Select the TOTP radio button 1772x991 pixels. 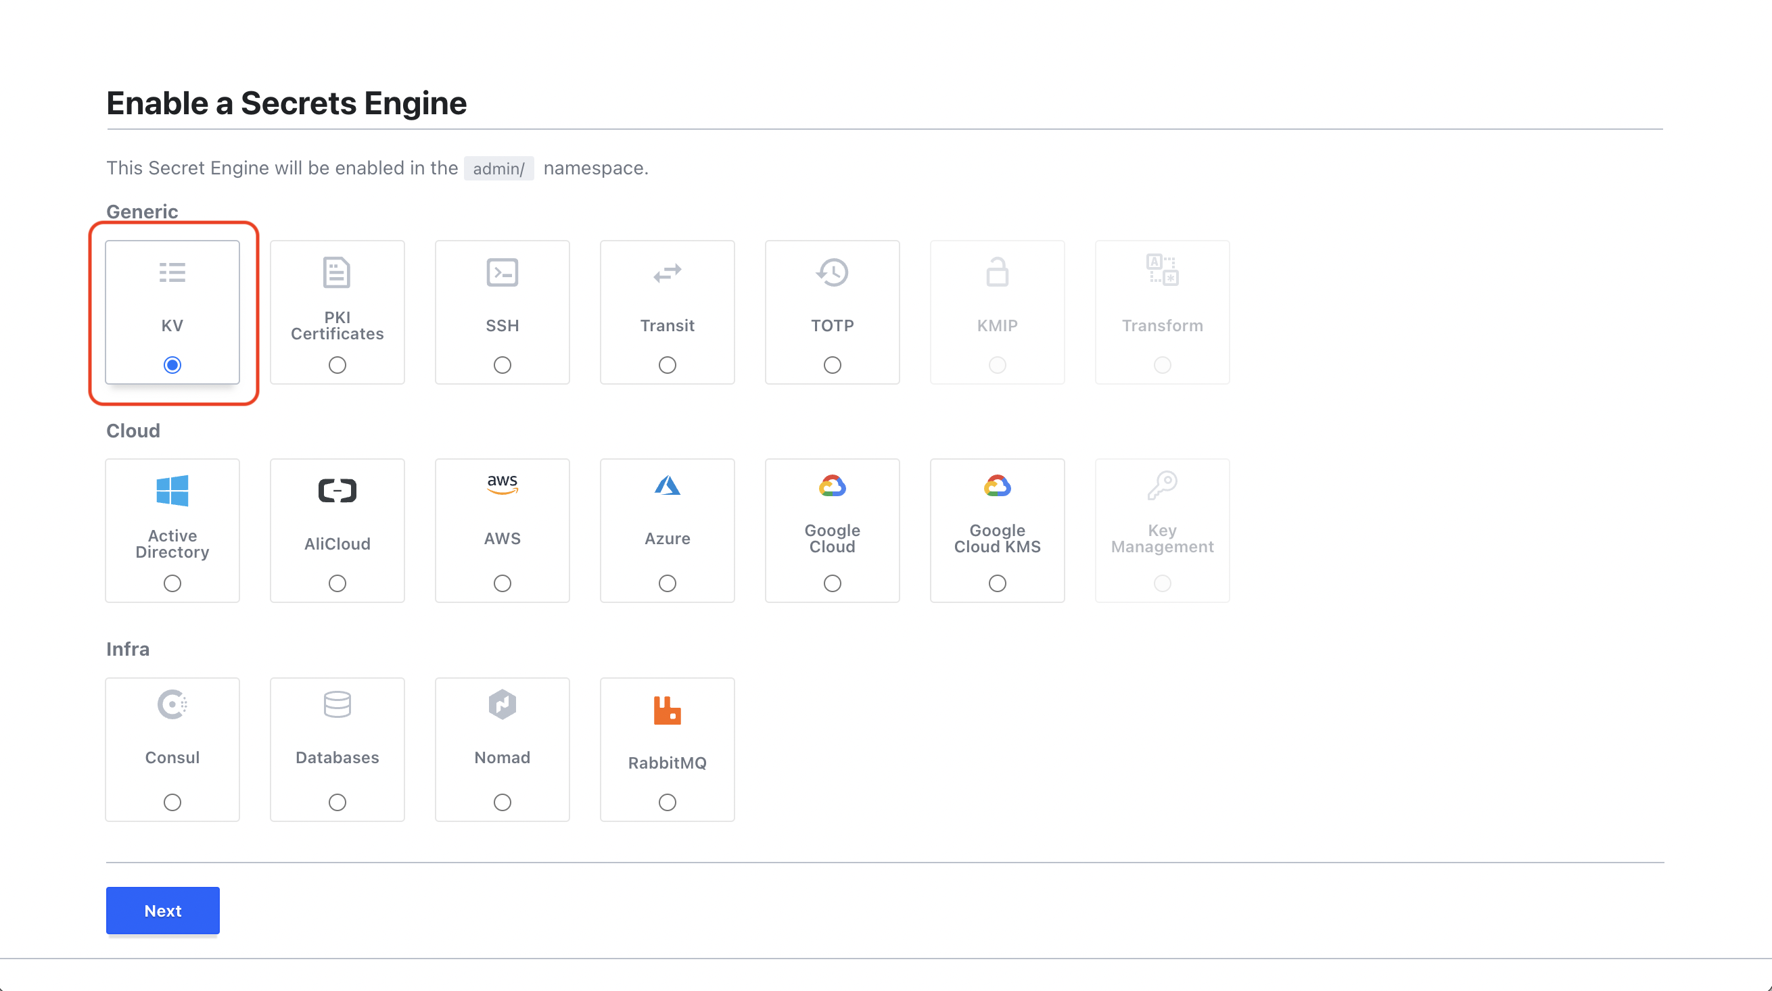[x=833, y=365]
